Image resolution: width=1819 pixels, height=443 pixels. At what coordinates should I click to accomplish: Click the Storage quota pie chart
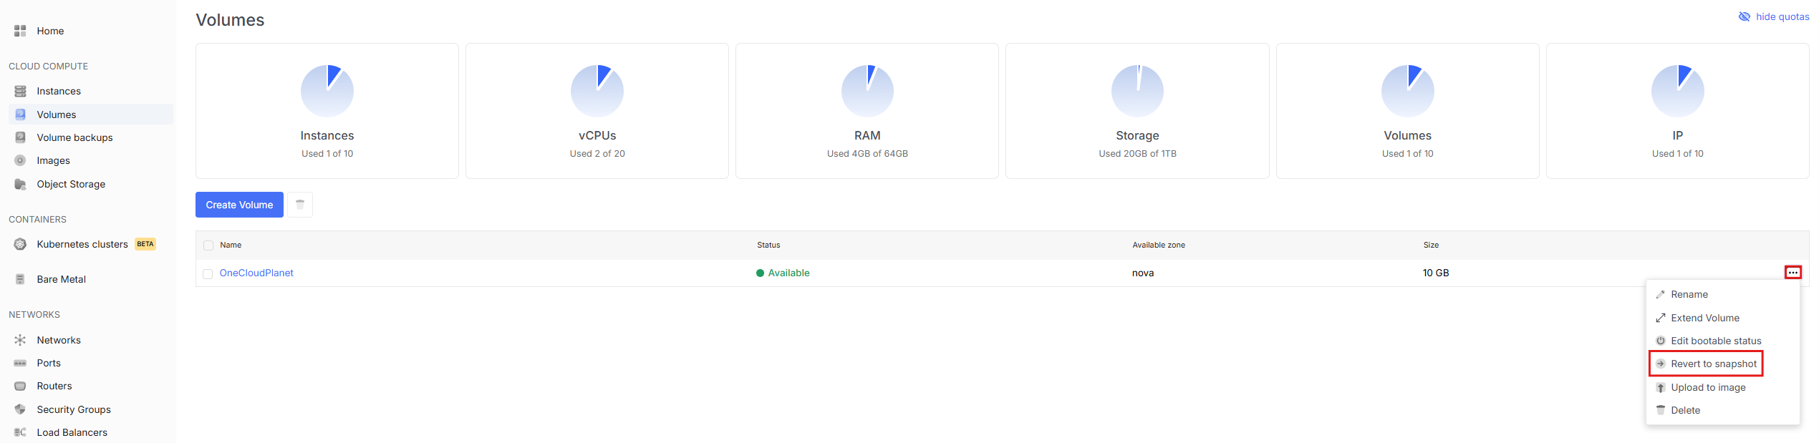[x=1137, y=91]
